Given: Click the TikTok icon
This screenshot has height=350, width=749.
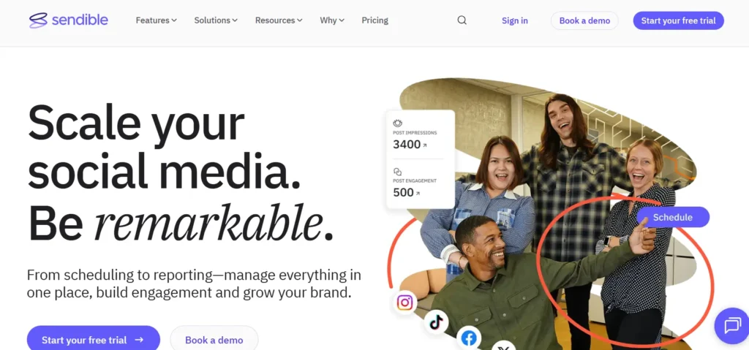Looking at the screenshot, I should pyautogui.click(x=436, y=322).
